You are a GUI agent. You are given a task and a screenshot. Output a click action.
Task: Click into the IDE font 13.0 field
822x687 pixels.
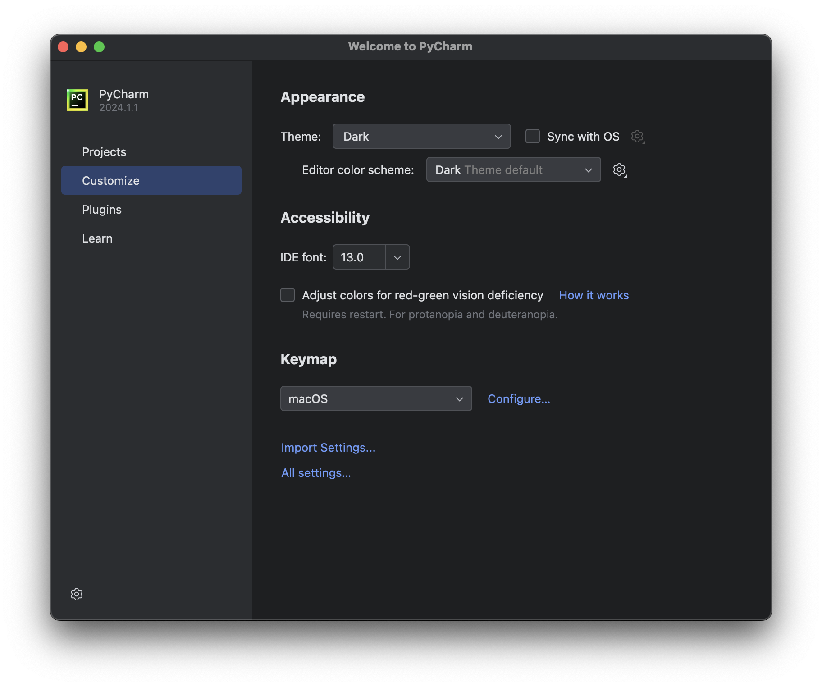[359, 257]
